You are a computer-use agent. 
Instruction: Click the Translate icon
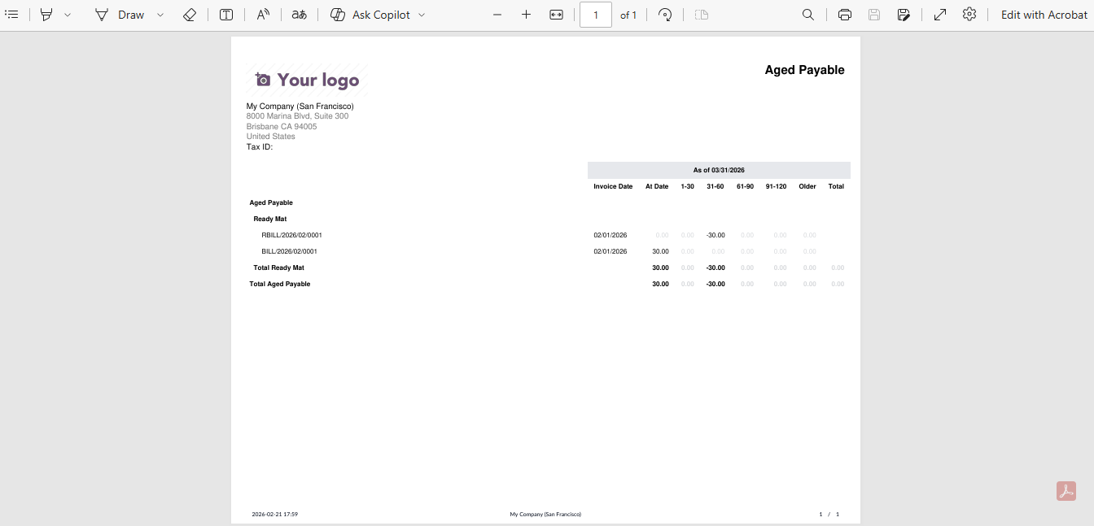300,15
